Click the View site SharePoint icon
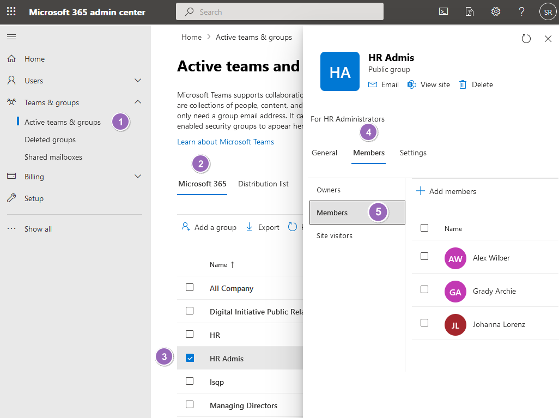559x418 pixels. pyautogui.click(x=412, y=84)
